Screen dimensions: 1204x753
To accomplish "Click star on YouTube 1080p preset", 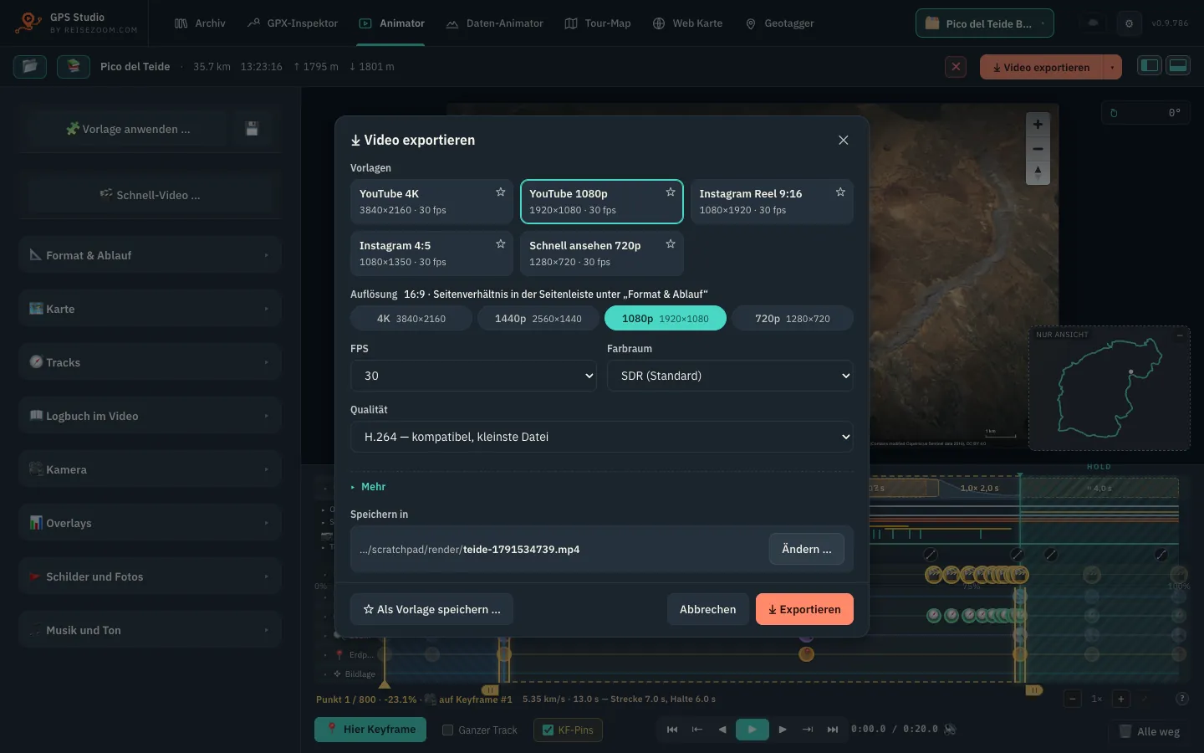I will (670, 192).
